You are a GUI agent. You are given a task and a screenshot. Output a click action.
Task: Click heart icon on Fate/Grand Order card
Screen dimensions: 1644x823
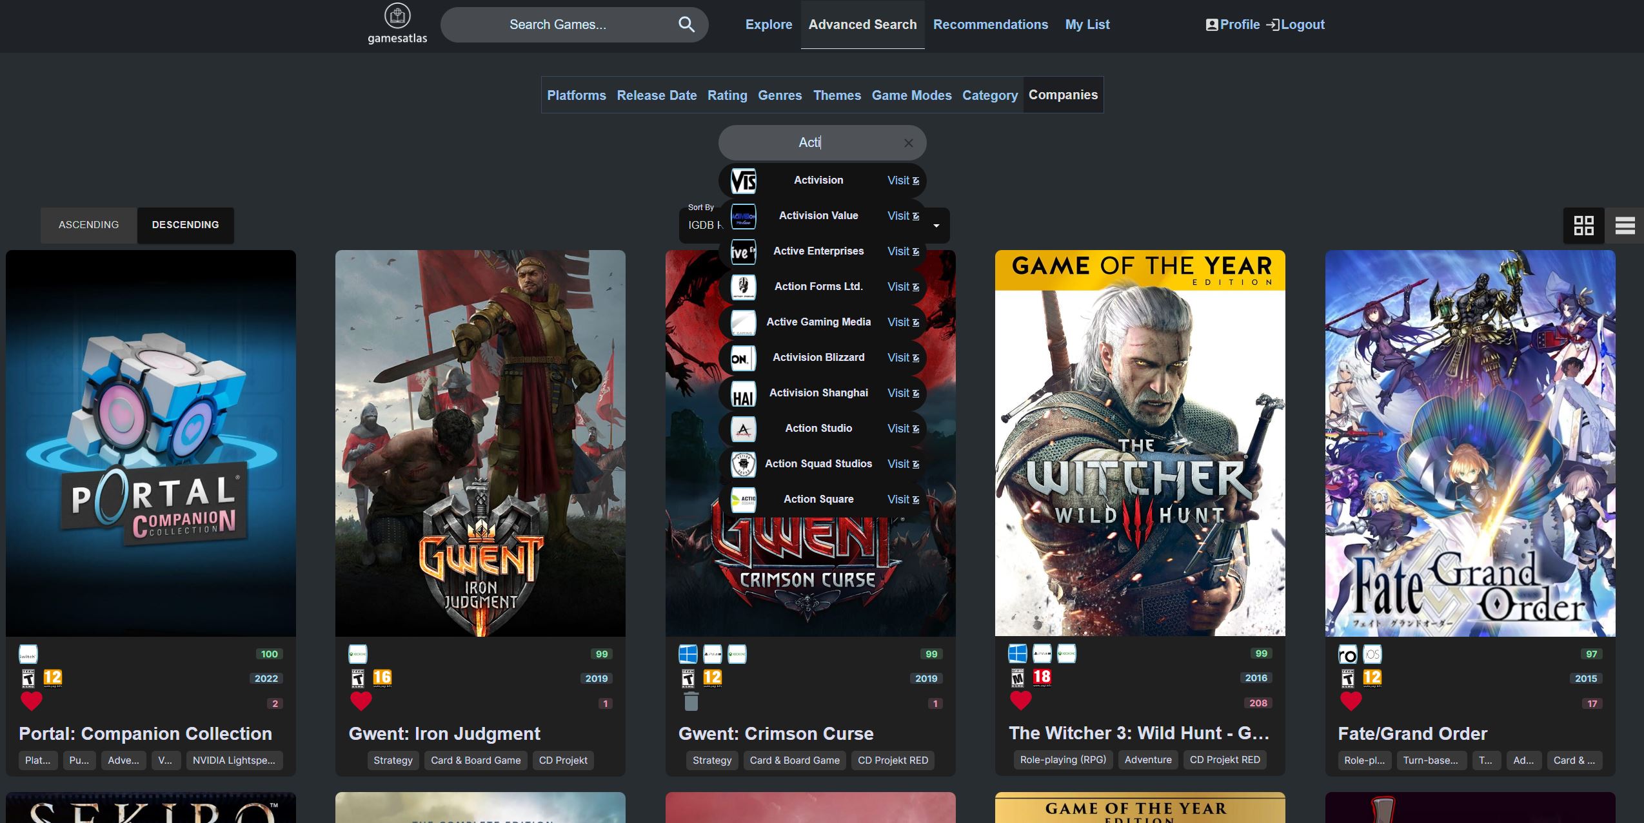click(x=1351, y=701)
